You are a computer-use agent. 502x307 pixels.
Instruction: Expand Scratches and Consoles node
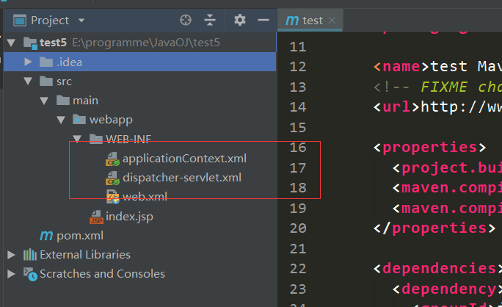click(11, 274)
